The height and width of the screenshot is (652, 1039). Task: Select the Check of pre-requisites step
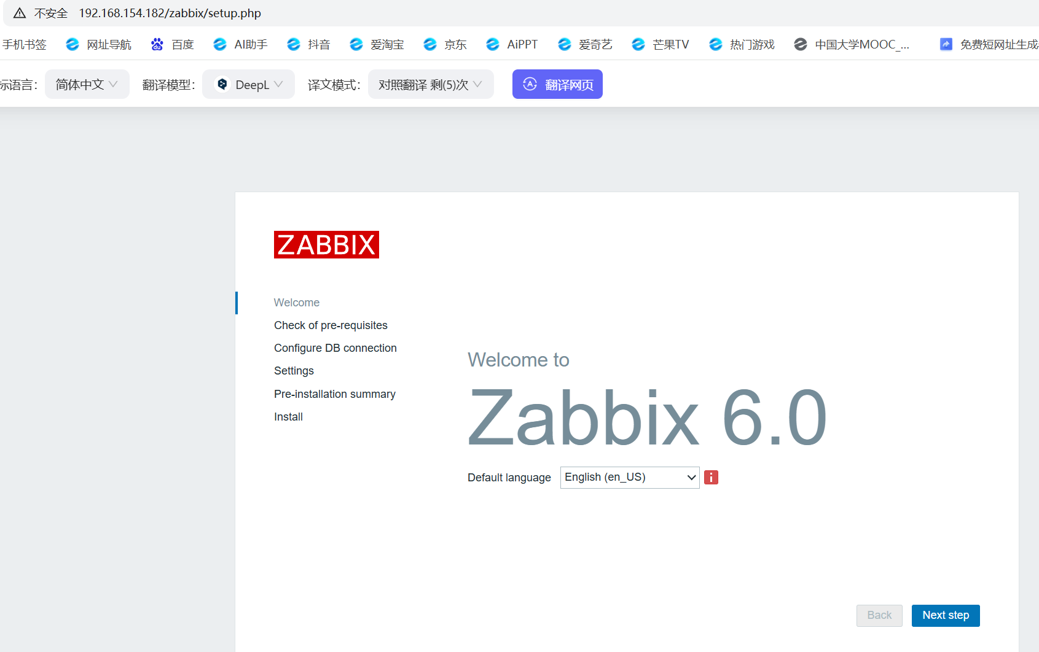point(331,325)
